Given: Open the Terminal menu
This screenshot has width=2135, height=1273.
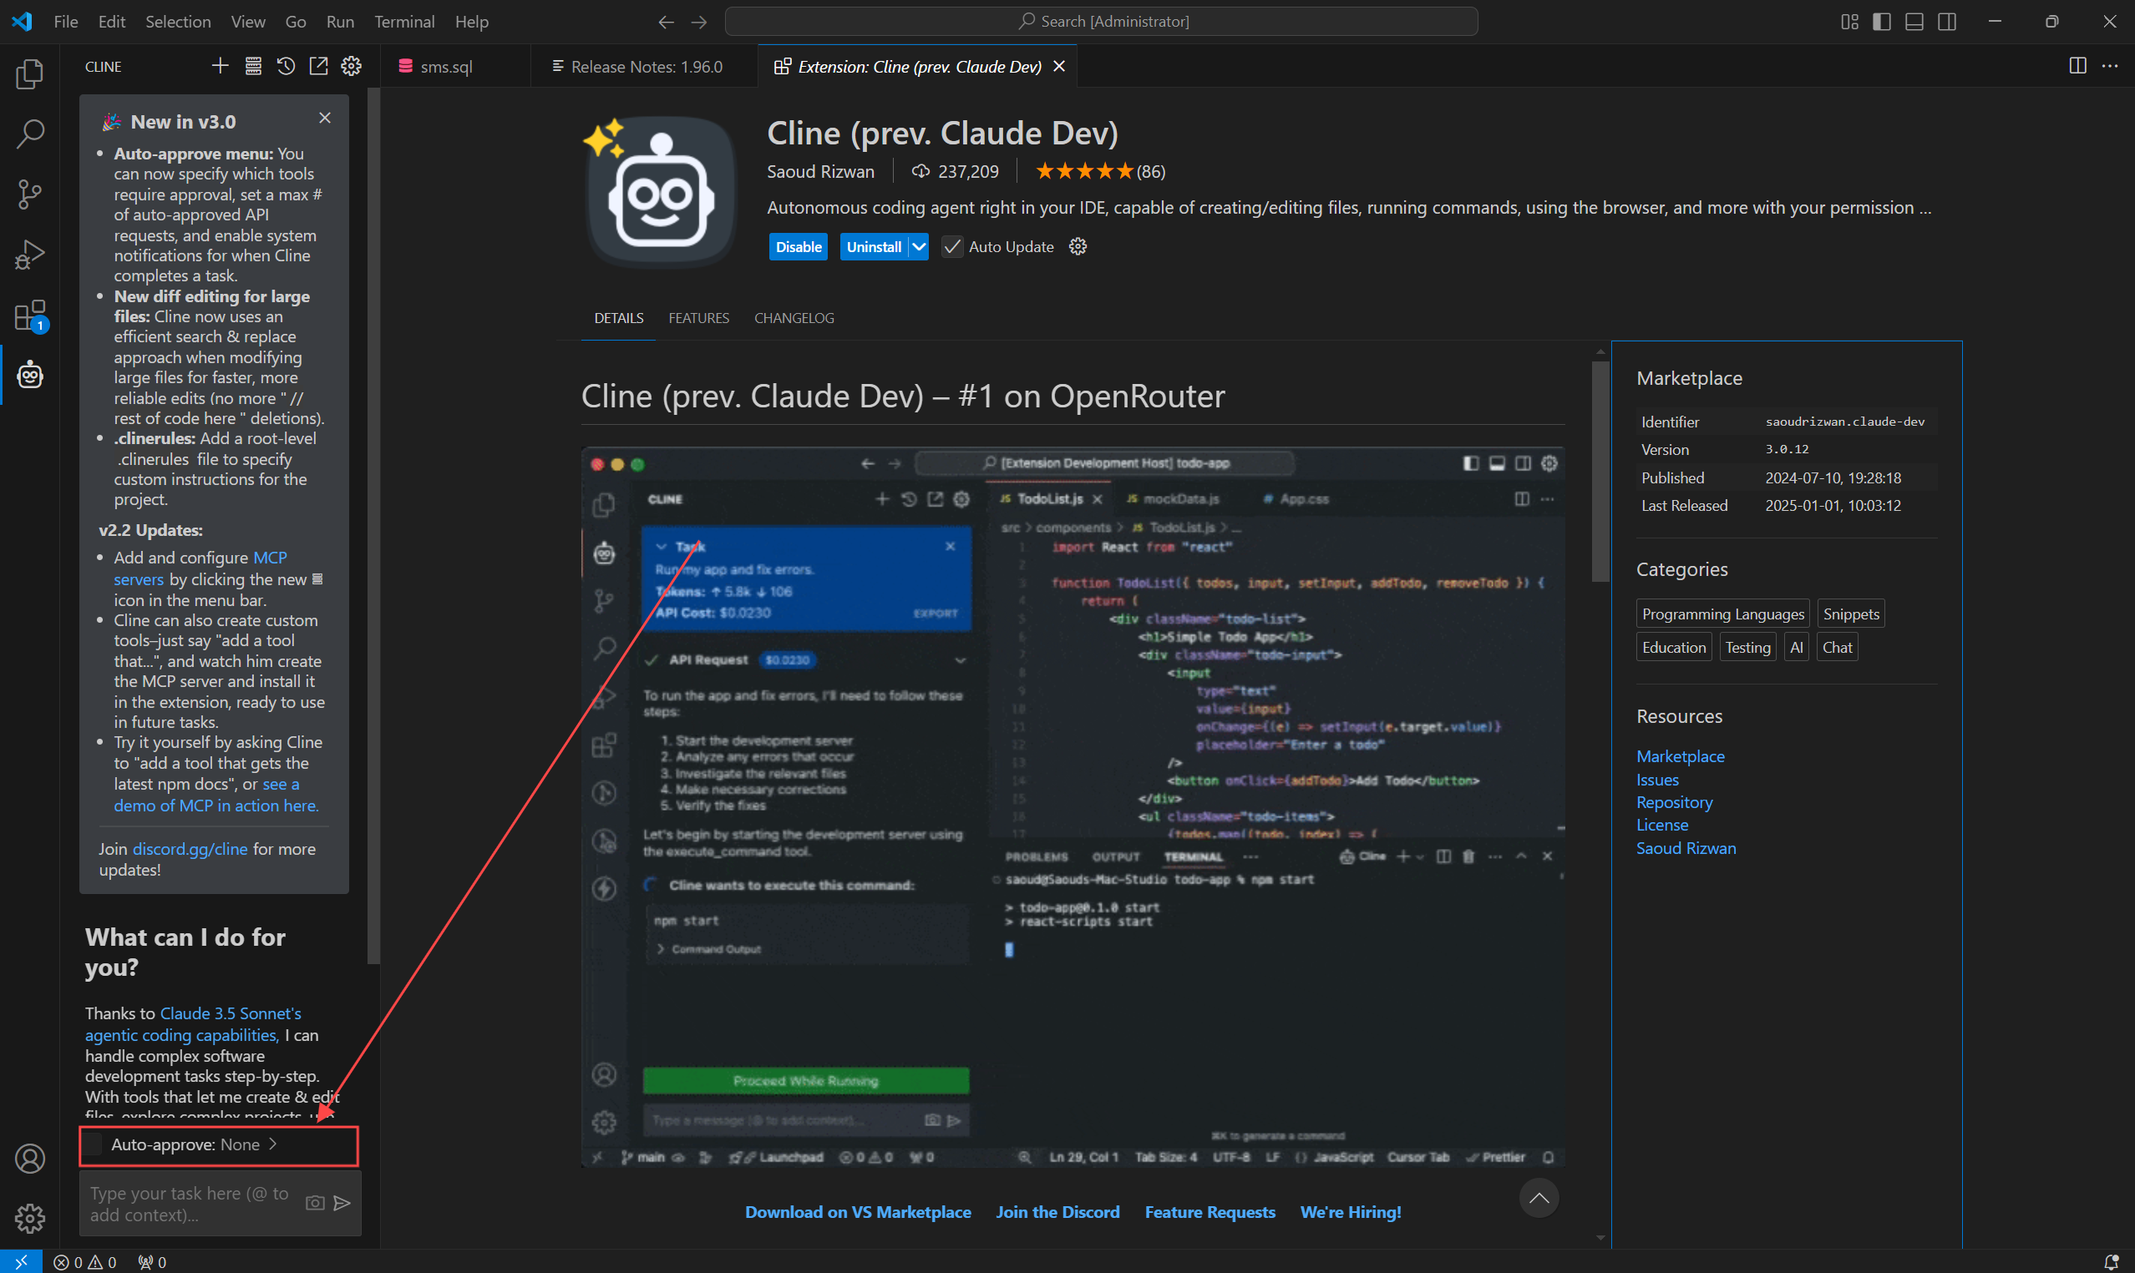Looking at the screenshot, I should click(404, 22).
